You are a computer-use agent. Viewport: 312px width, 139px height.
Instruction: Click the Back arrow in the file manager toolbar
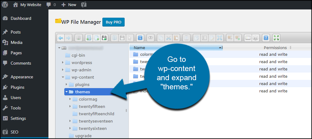pos(61,37)
